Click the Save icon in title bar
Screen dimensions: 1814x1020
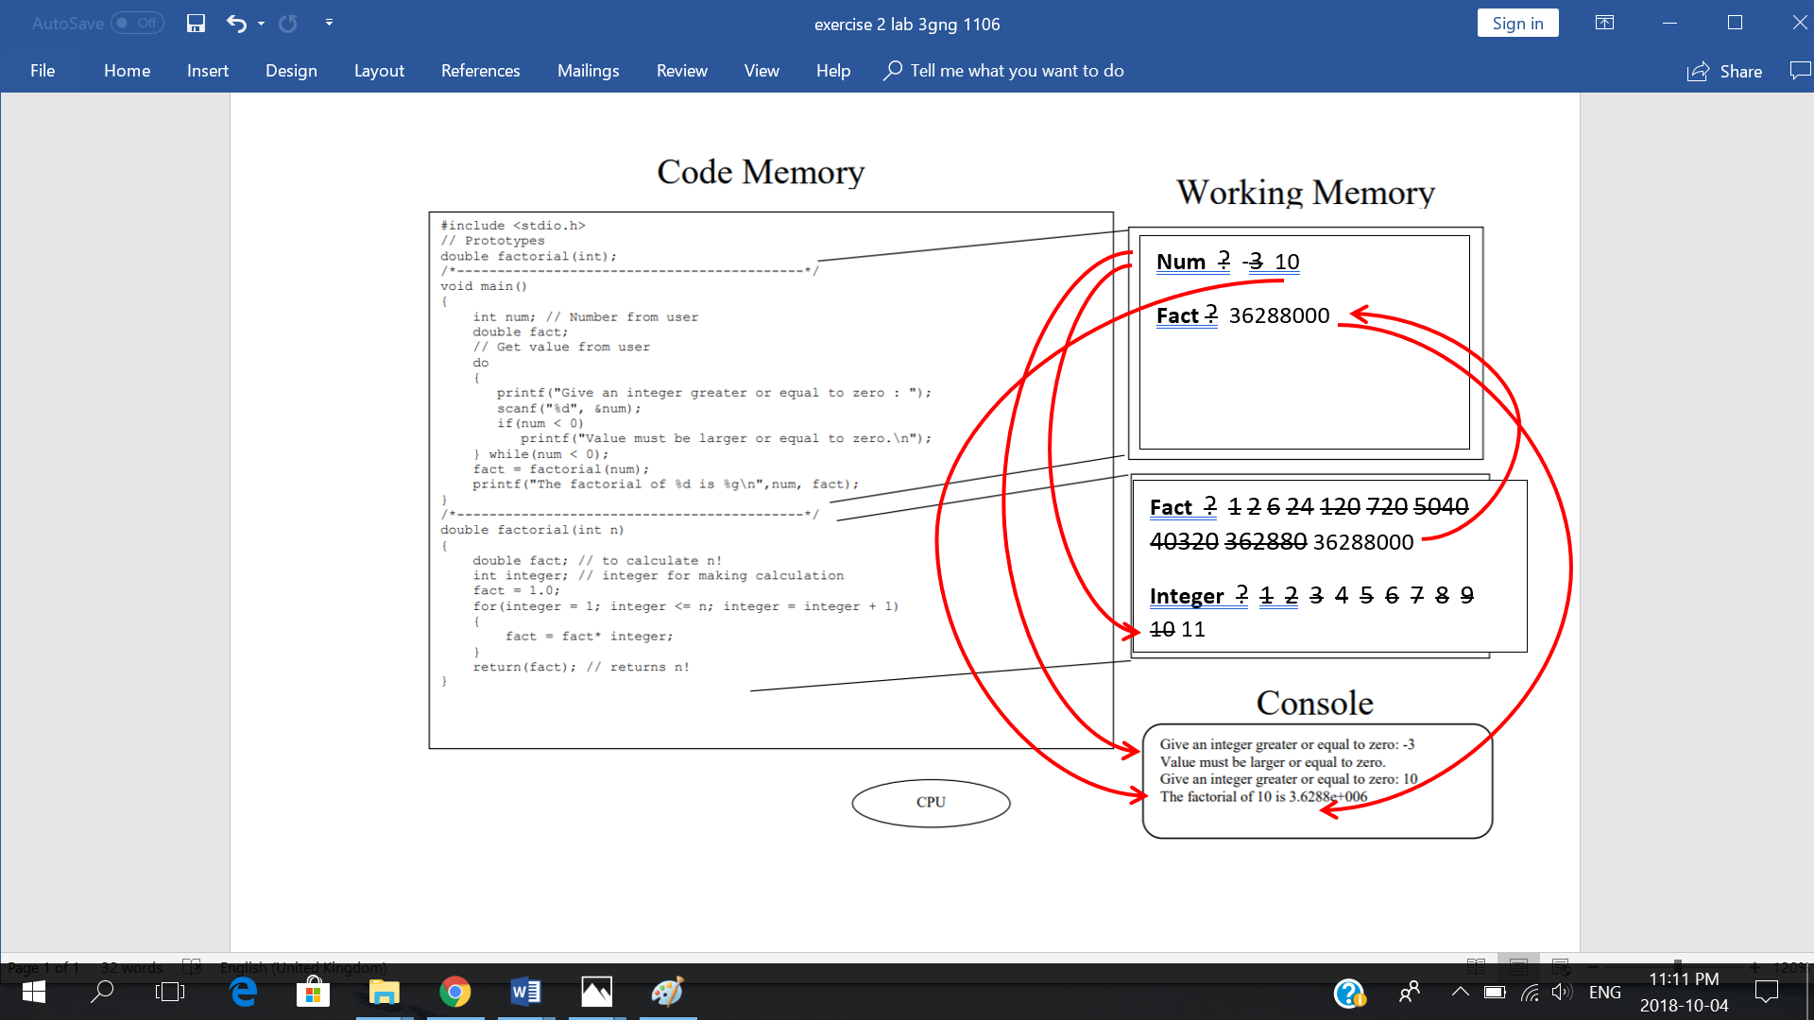coord(196,24)
